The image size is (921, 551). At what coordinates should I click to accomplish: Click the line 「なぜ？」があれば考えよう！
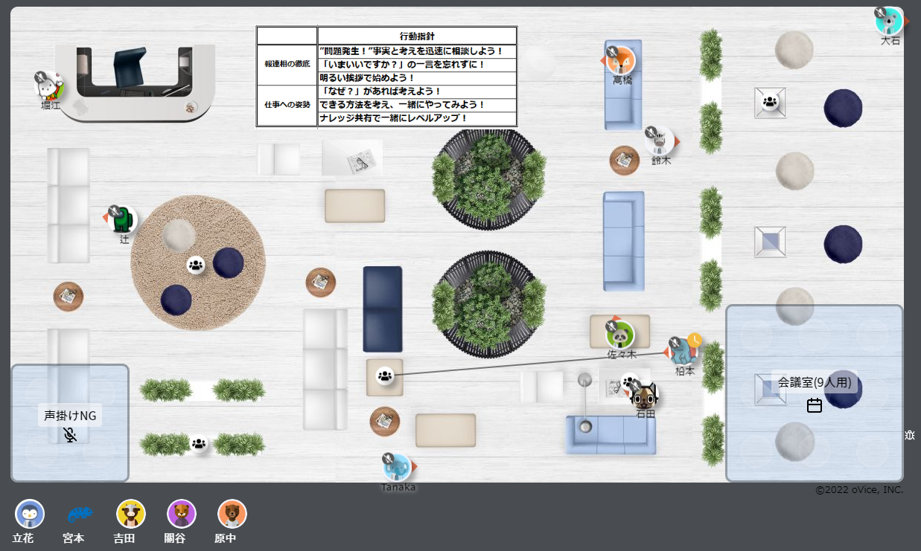coord(382,91)
